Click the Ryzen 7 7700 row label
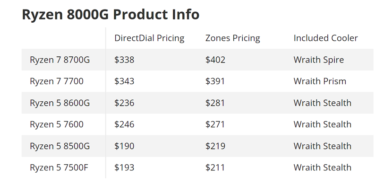 click(x=57, y=81)
